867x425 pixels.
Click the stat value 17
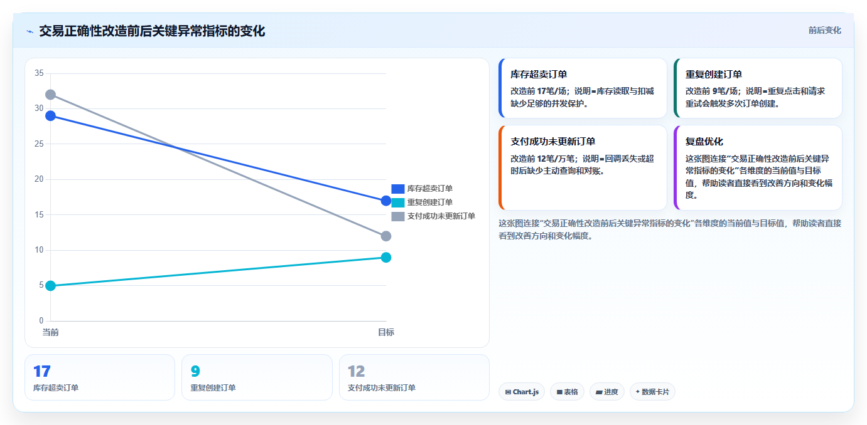point(42,371)
